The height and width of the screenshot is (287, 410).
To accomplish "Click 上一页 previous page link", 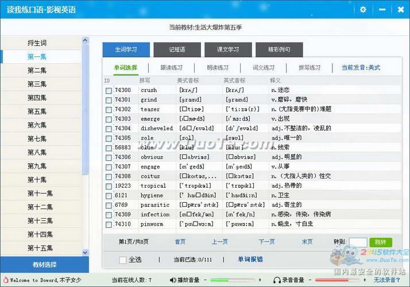I will point(219,242).
